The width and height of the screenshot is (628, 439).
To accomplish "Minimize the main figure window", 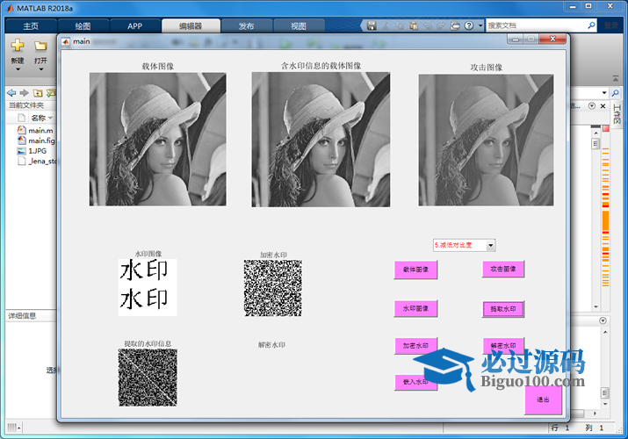I will coord(516,40).
